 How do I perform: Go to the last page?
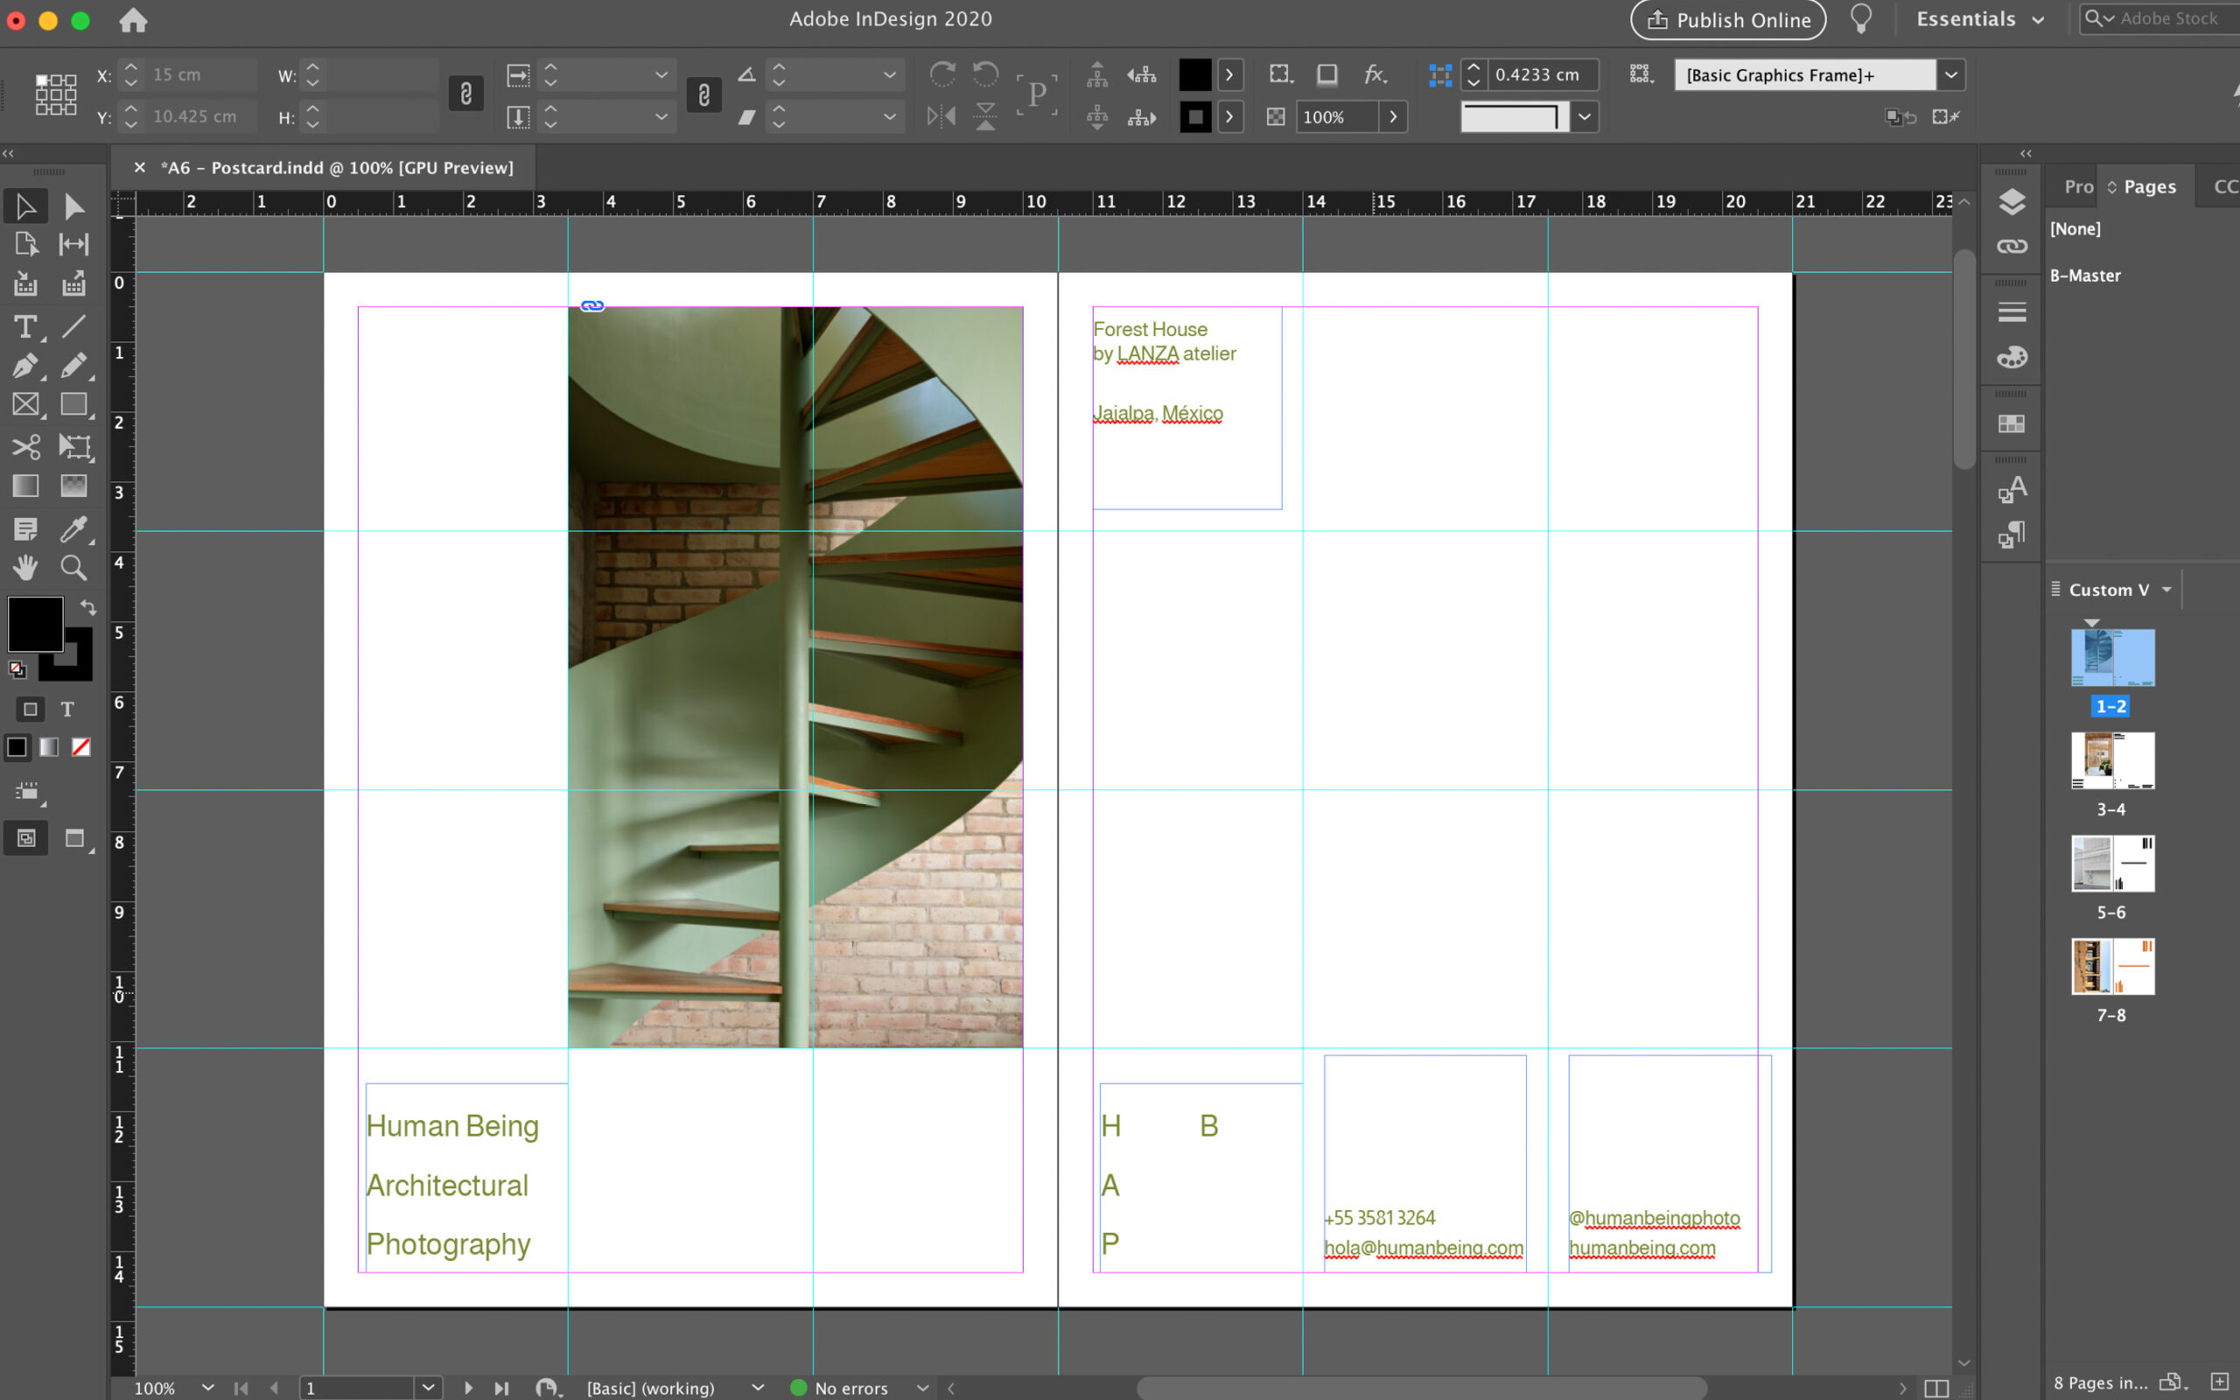pos(501,1388)
